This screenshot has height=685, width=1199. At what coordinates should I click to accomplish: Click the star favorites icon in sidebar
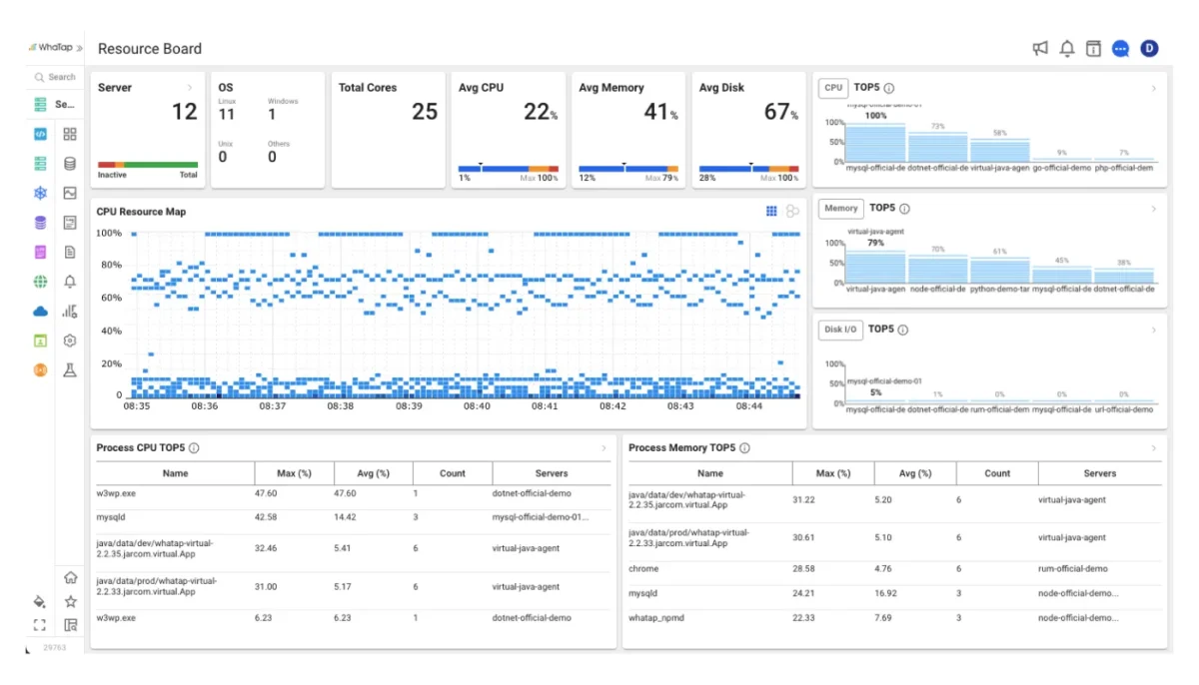click(x=70, y=601)
